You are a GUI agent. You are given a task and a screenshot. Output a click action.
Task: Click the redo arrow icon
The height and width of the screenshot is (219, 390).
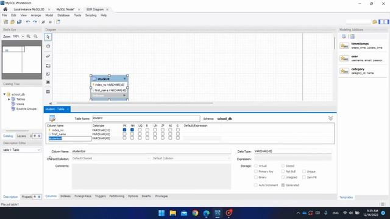(35, 22)
